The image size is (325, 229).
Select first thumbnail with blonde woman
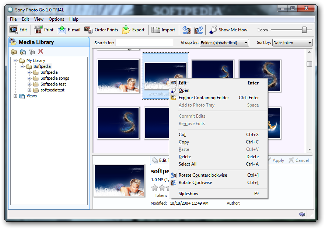(x=118, y=76)
